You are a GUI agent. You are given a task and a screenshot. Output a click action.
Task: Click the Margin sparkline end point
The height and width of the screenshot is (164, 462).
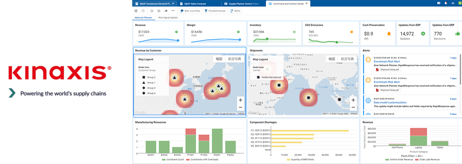[240, 39]
